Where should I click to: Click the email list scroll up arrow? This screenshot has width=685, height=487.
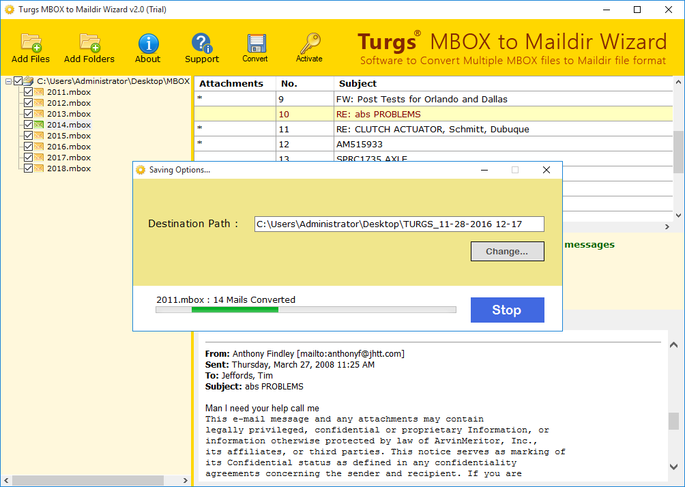click(x=678, y=82)
